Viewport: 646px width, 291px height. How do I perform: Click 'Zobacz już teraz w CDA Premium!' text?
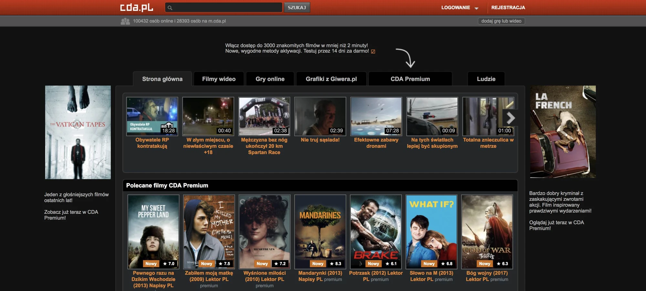click(71, 215)
